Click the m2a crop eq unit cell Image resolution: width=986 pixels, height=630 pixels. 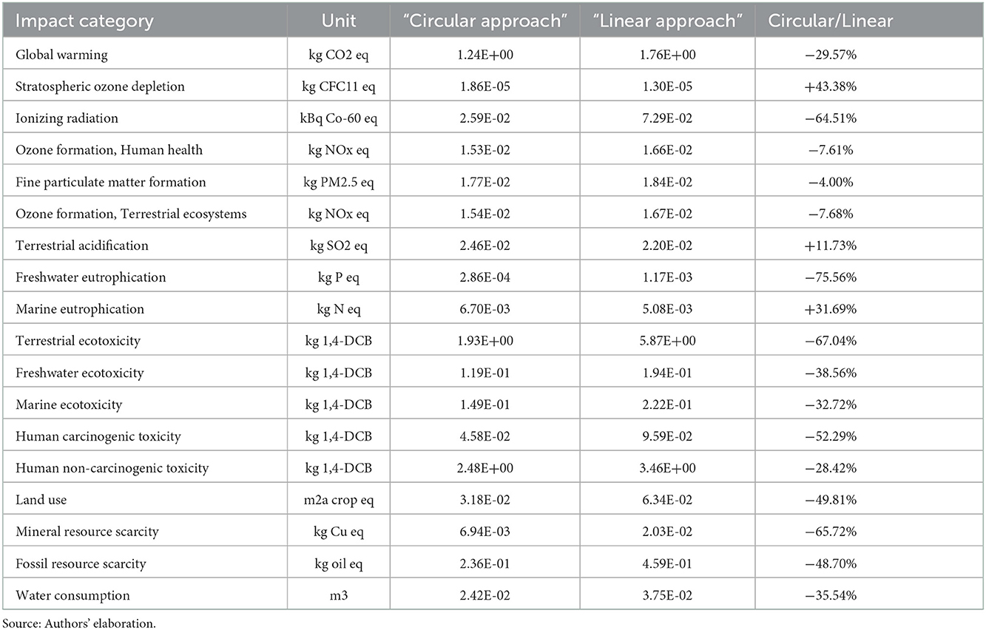pos(339,500)
